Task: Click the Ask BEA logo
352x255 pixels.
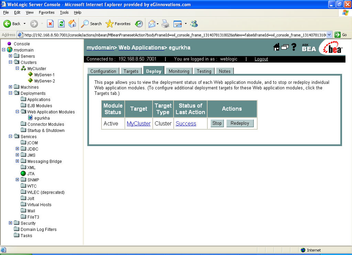Action: 309,47
